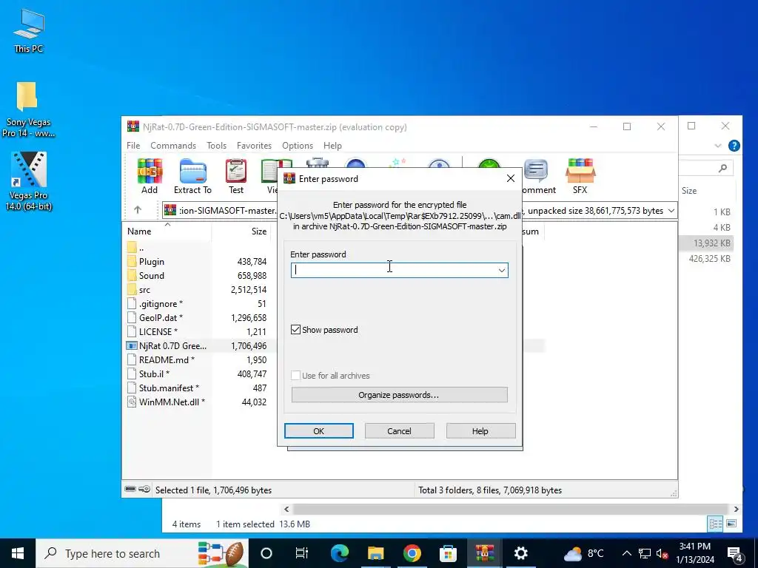
Task: Launch Microsoft Edge from taskbar
Action: [339, 553]
